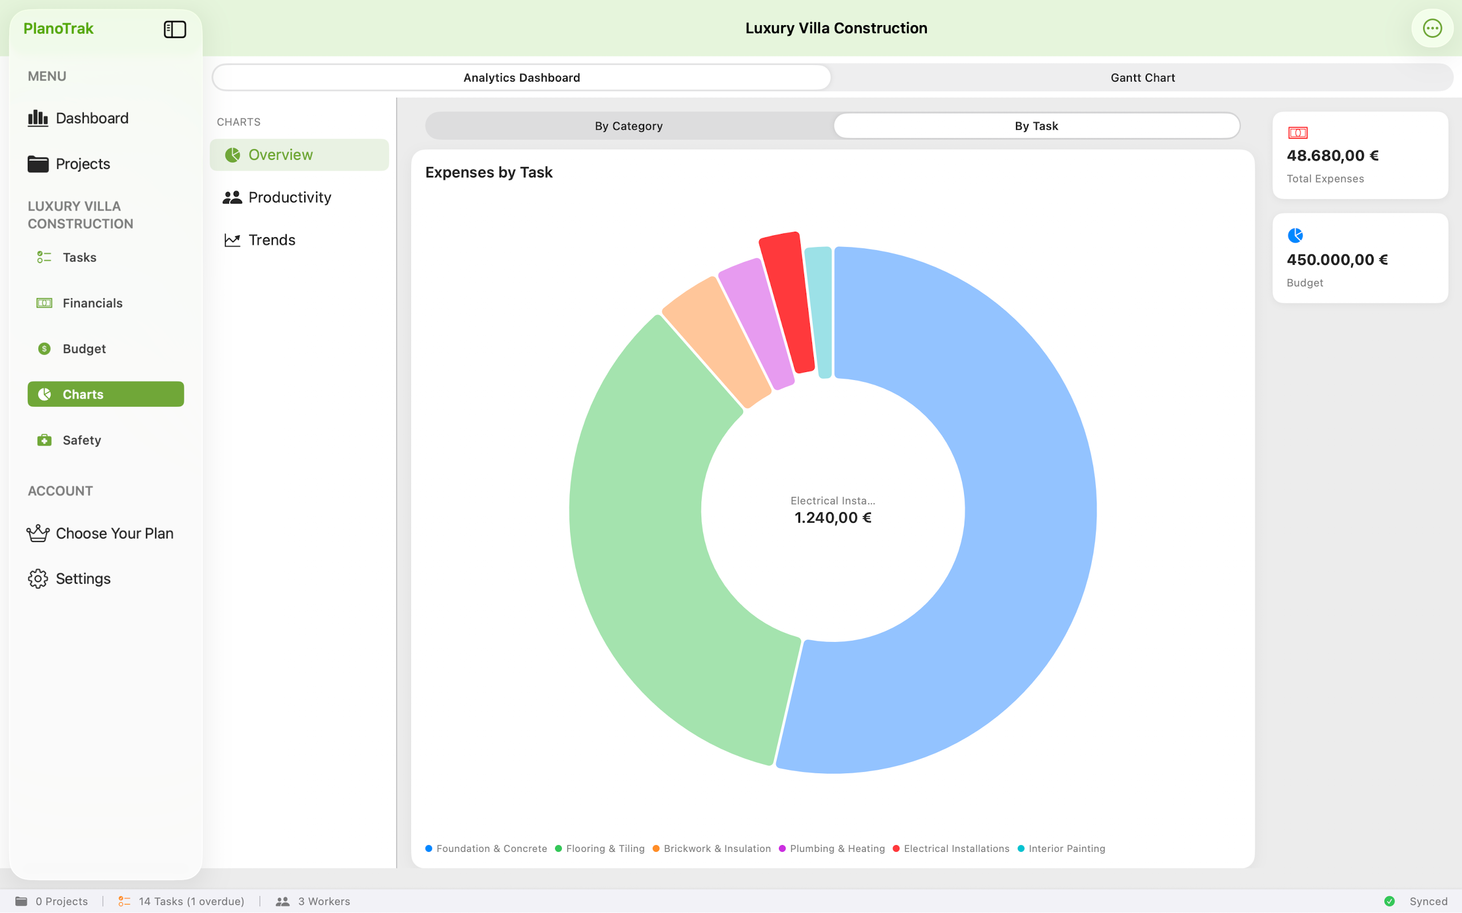Click Electrical Installations legend entry
The width and height of the screenshot is (1462, 913).
[951, 849]
